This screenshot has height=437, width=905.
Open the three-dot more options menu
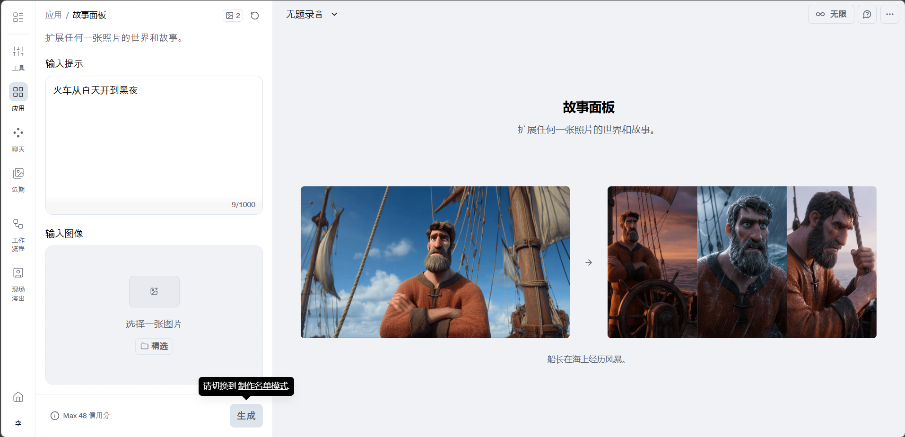click(x=889, y=14)
